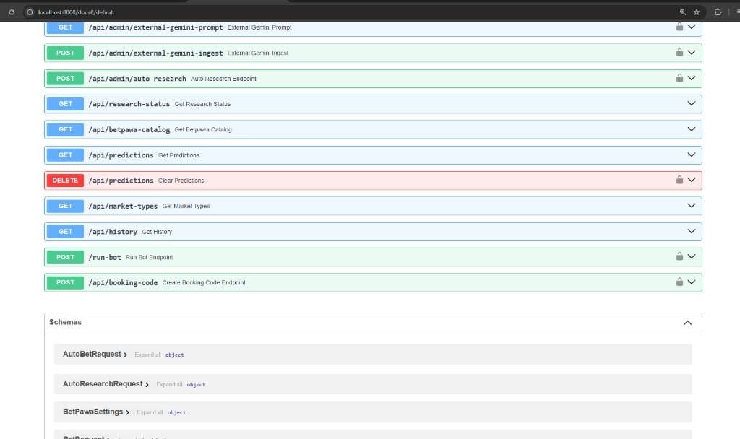This screenshot has height=439, width=740.
Task: Click the browser address bar URL
Action: click(x=76, y=12)
